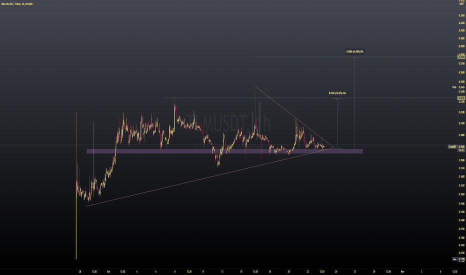The height and width of the screenshot is (275, 466).
Task: Select the purple support zone rectangle
Action: pos(224,151)
